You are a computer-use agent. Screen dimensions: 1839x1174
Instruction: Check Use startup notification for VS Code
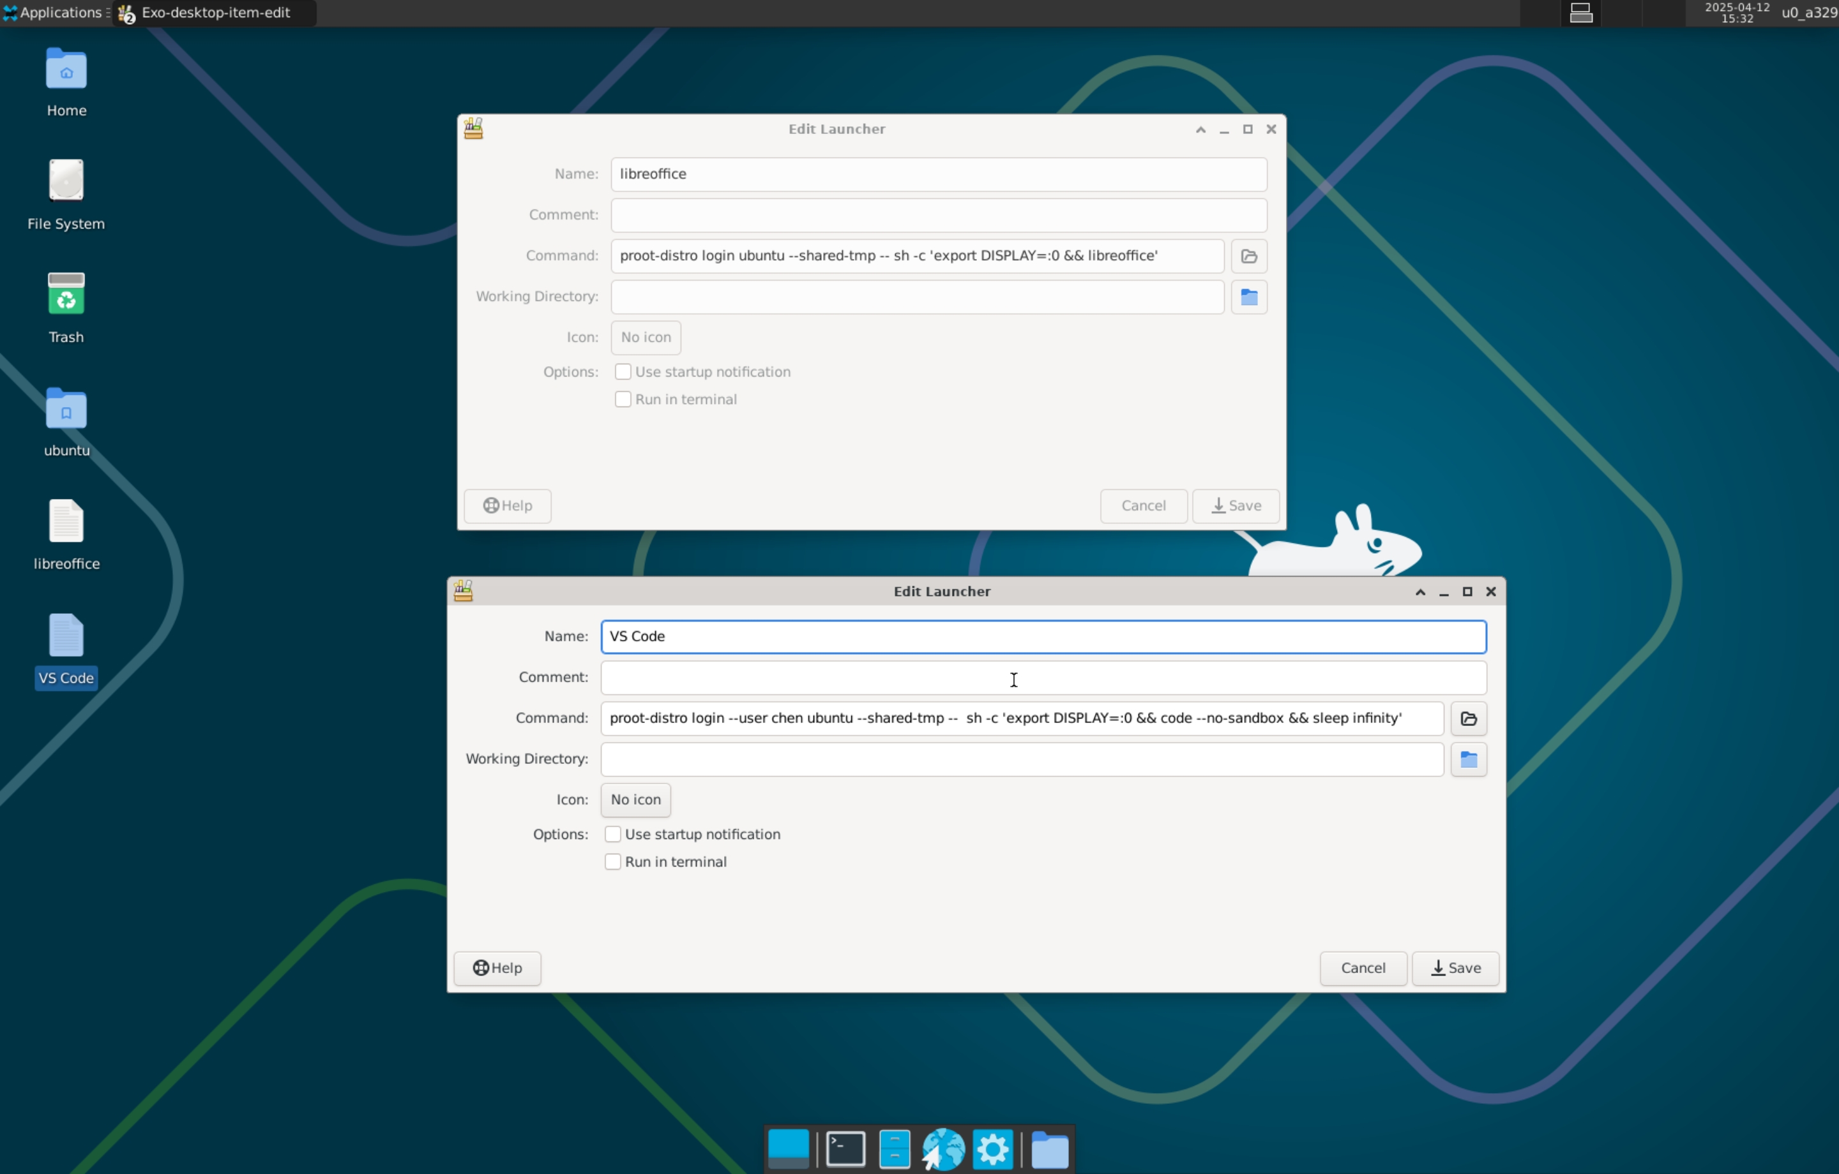click(x=612, y=835)
